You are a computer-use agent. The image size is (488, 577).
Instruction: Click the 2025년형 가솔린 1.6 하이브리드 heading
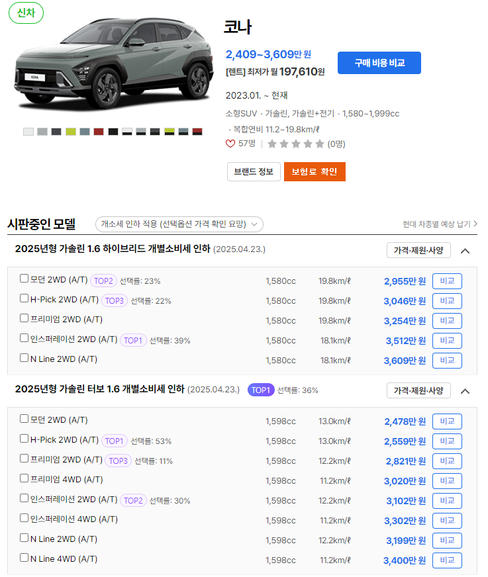(x=113, y=249)
